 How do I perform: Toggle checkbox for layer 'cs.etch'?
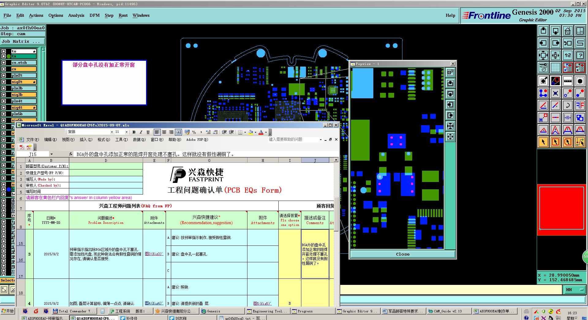tap(4, 63)
